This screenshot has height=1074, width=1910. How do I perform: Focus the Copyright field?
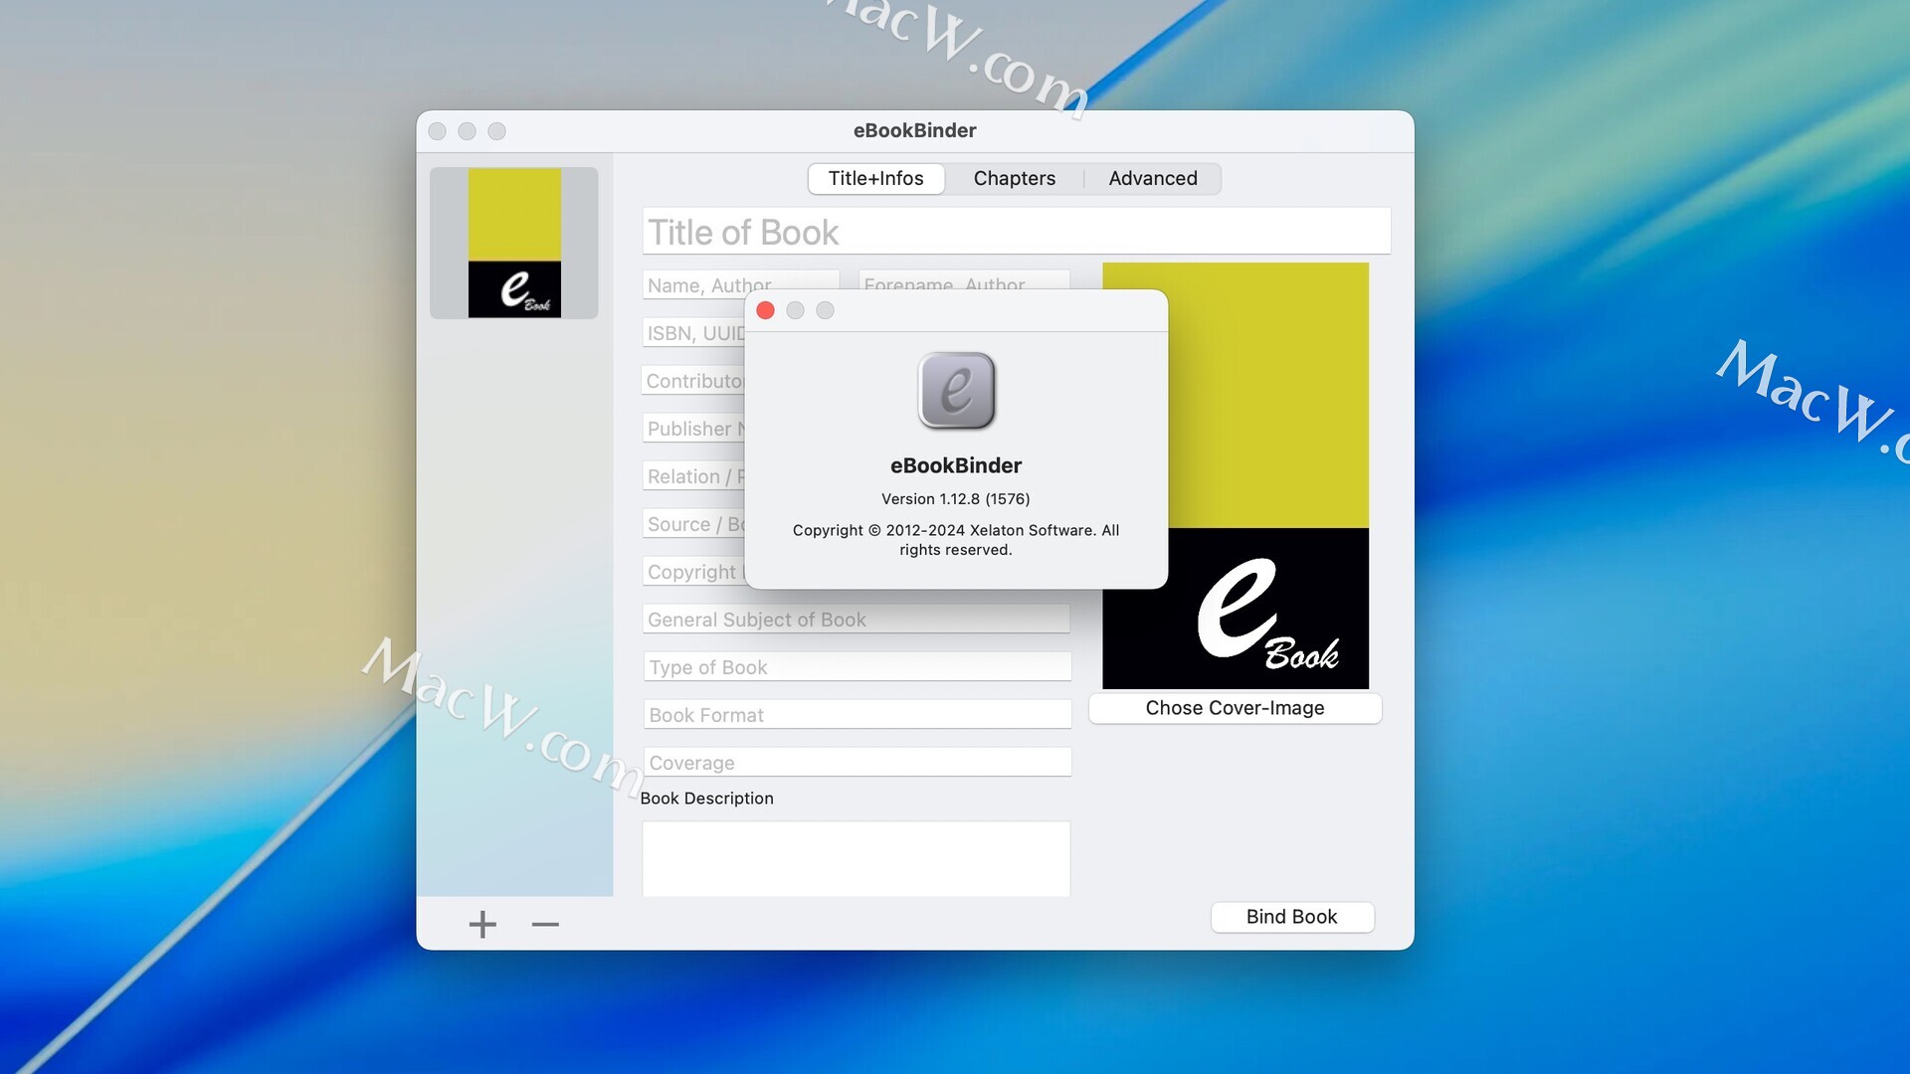pos(694,572)
